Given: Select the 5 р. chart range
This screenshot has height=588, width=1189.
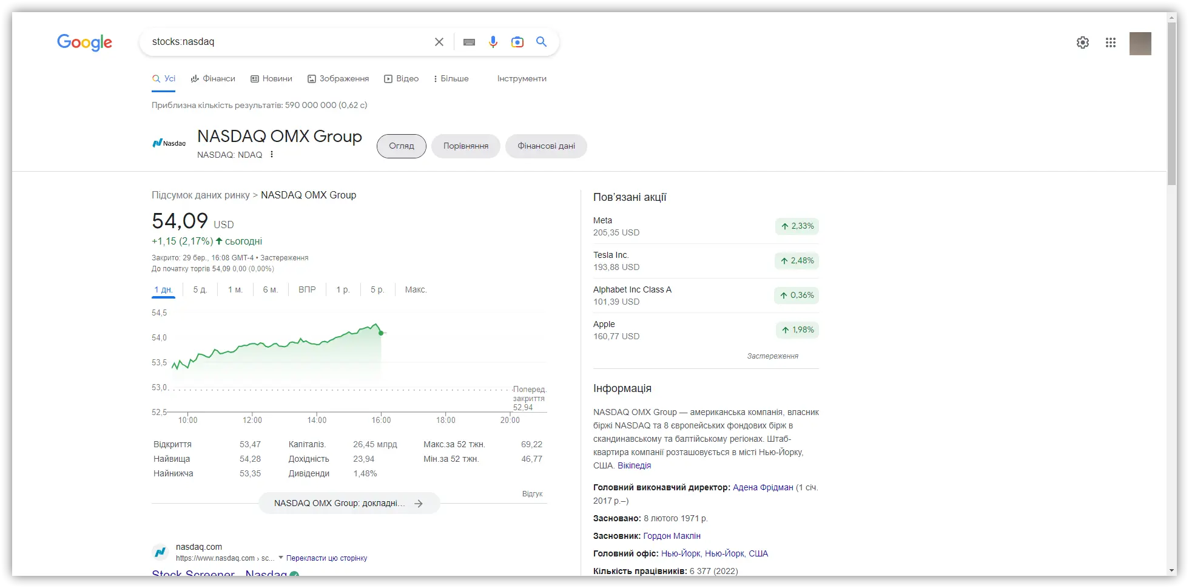Looking at the screenshot, I should click(377, 290).
